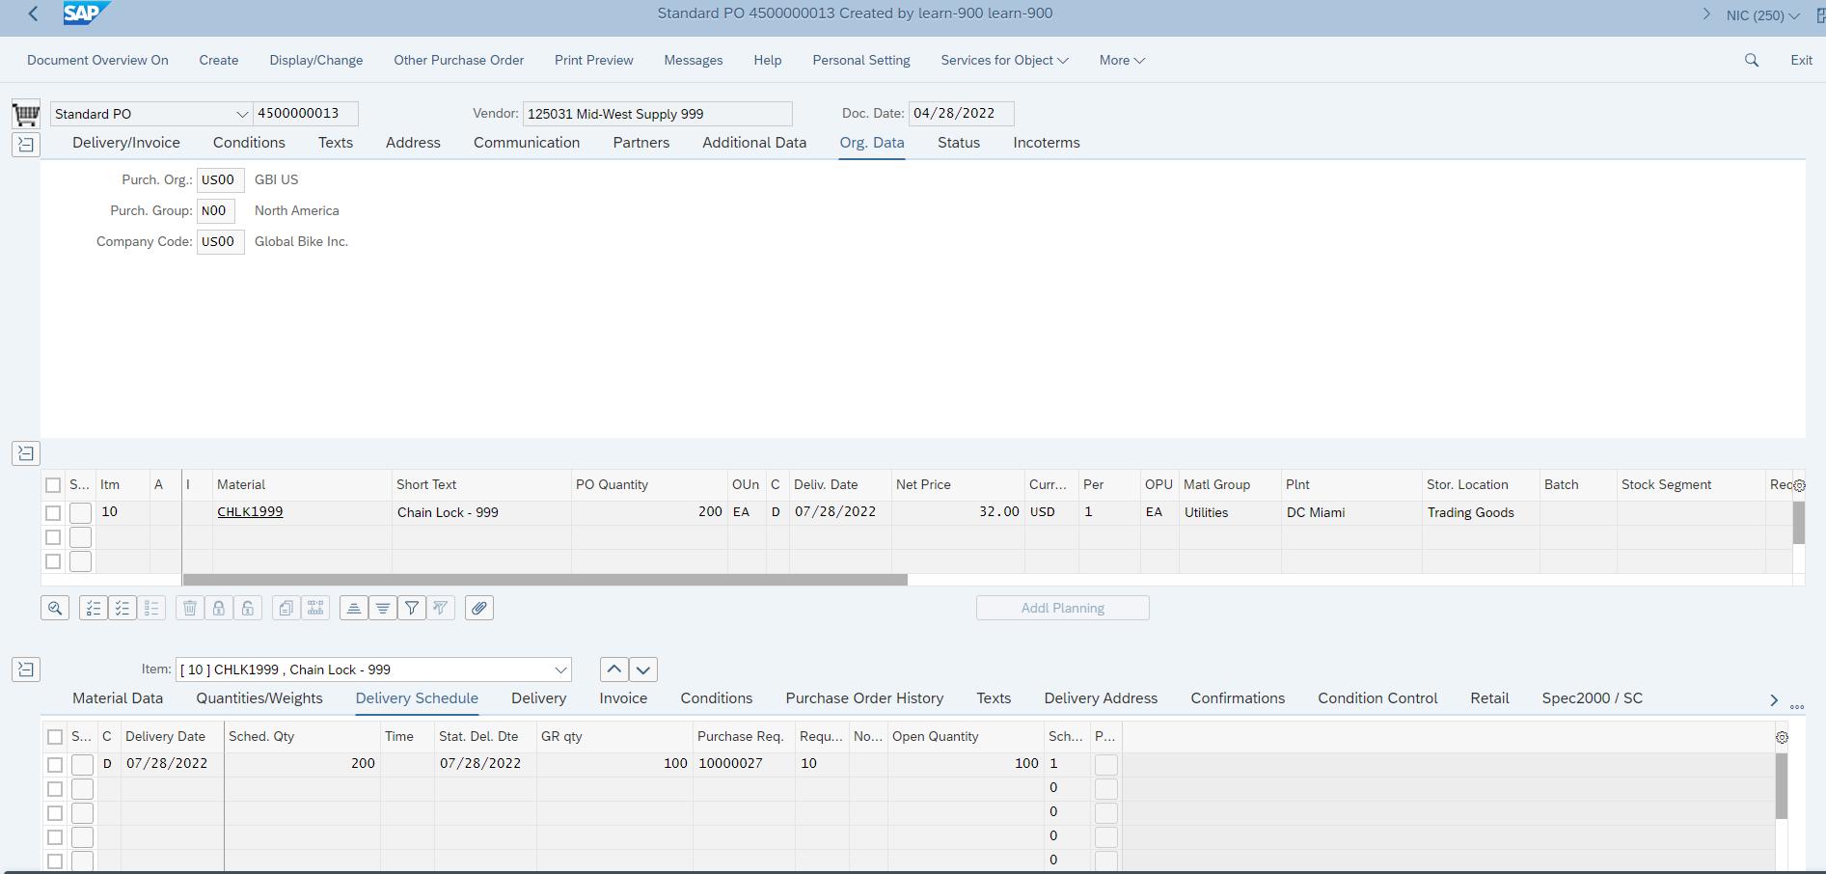Navigate to next item with down arrow

[641, 669]
